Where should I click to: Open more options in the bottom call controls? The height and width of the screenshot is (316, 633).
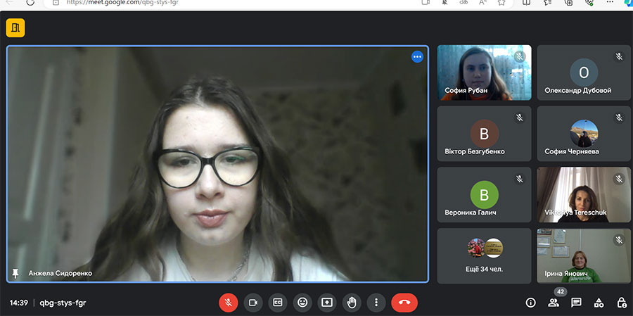376,303
